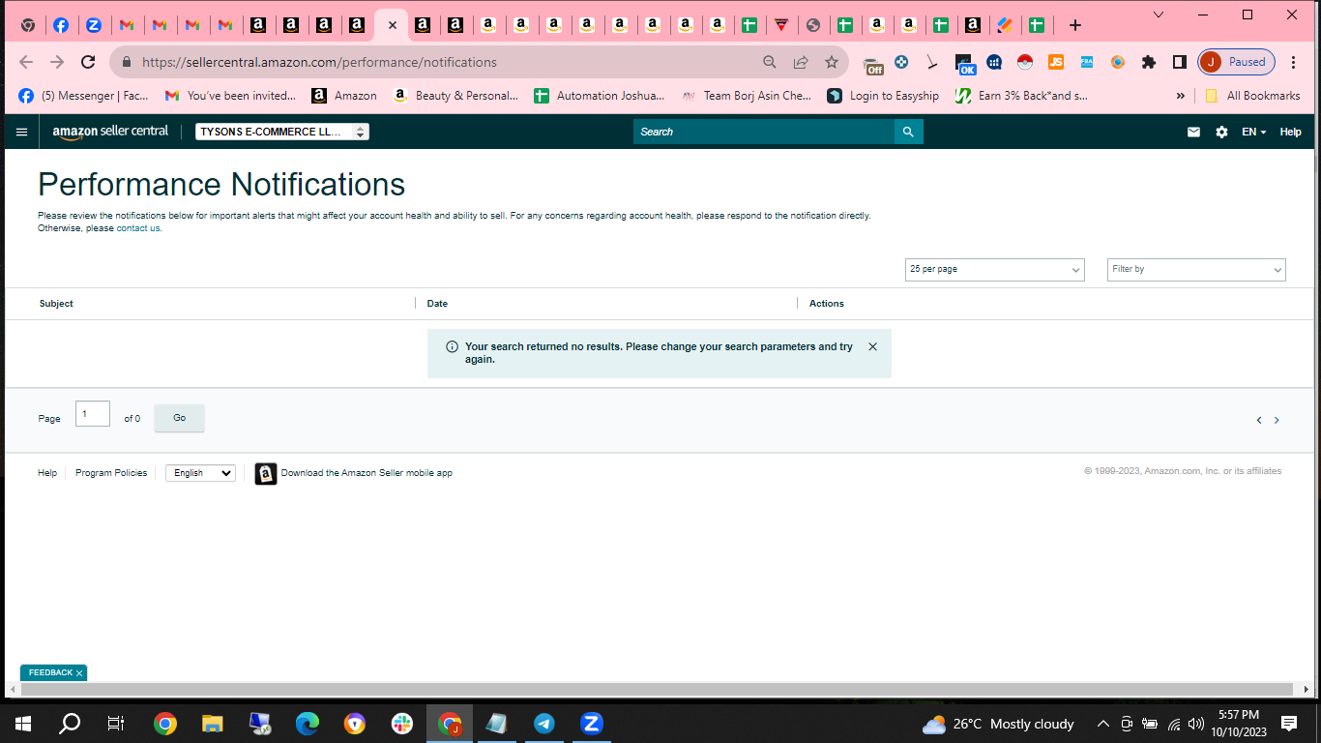Viewport: 1321px width, 743px height.
Task: Show more bookmarks chevron
Action: (x=1180, y=96)
